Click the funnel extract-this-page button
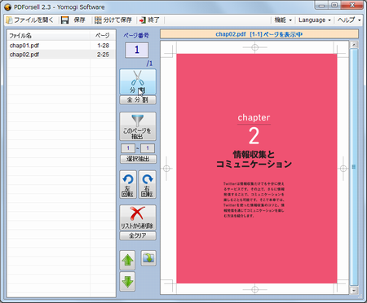Viewport: 367px width, 303px height. coord(138,126)
